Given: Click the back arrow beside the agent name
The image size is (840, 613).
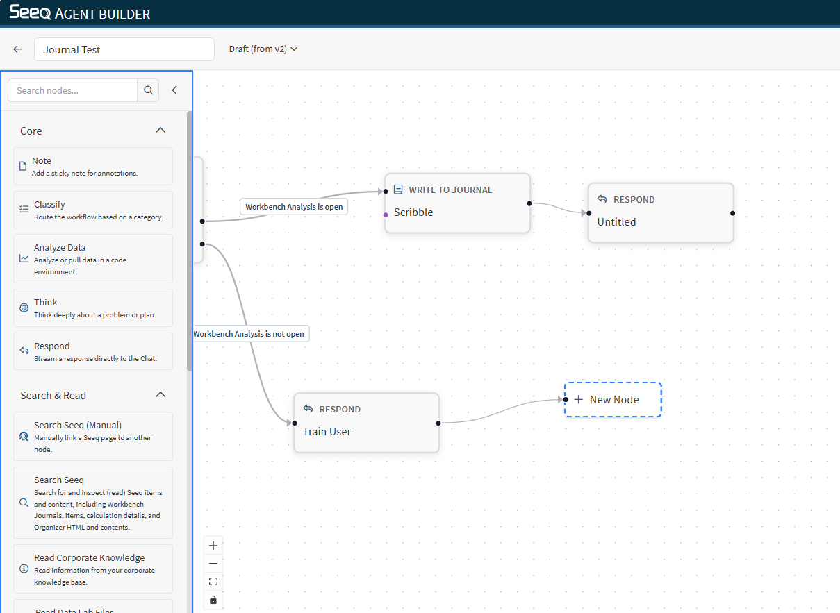Looking at the screenshot, I should pos(18,49).
